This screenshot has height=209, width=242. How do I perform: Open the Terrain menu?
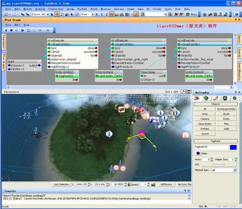click(119, 9)
